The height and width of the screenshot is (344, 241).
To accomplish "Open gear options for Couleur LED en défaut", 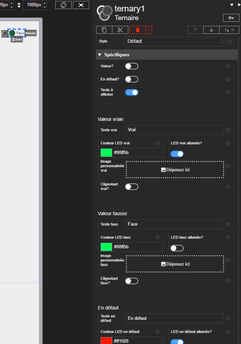I will [x=159, y=332].
